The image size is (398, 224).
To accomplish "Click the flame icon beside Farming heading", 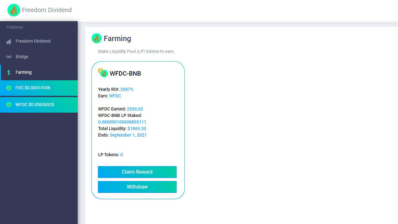I will [x=97, y=38].
